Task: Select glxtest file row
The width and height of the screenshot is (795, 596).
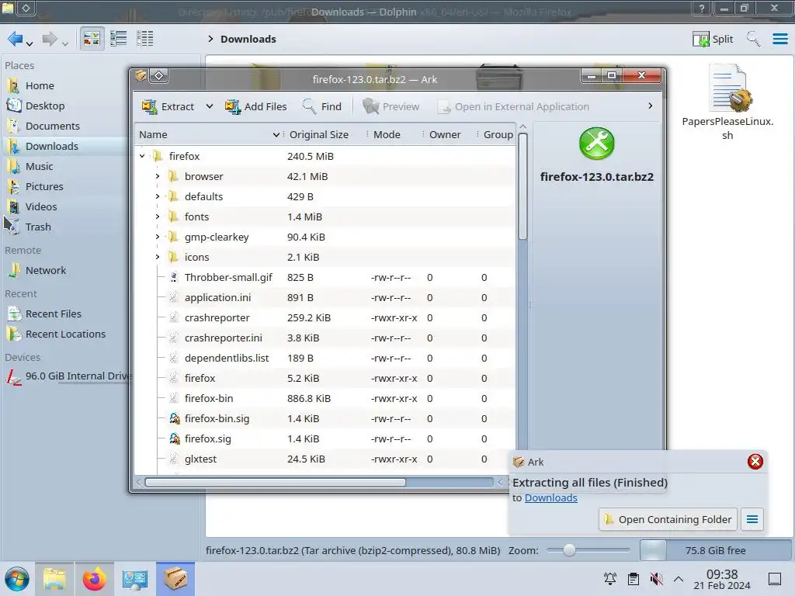Action: pos(325,459)
